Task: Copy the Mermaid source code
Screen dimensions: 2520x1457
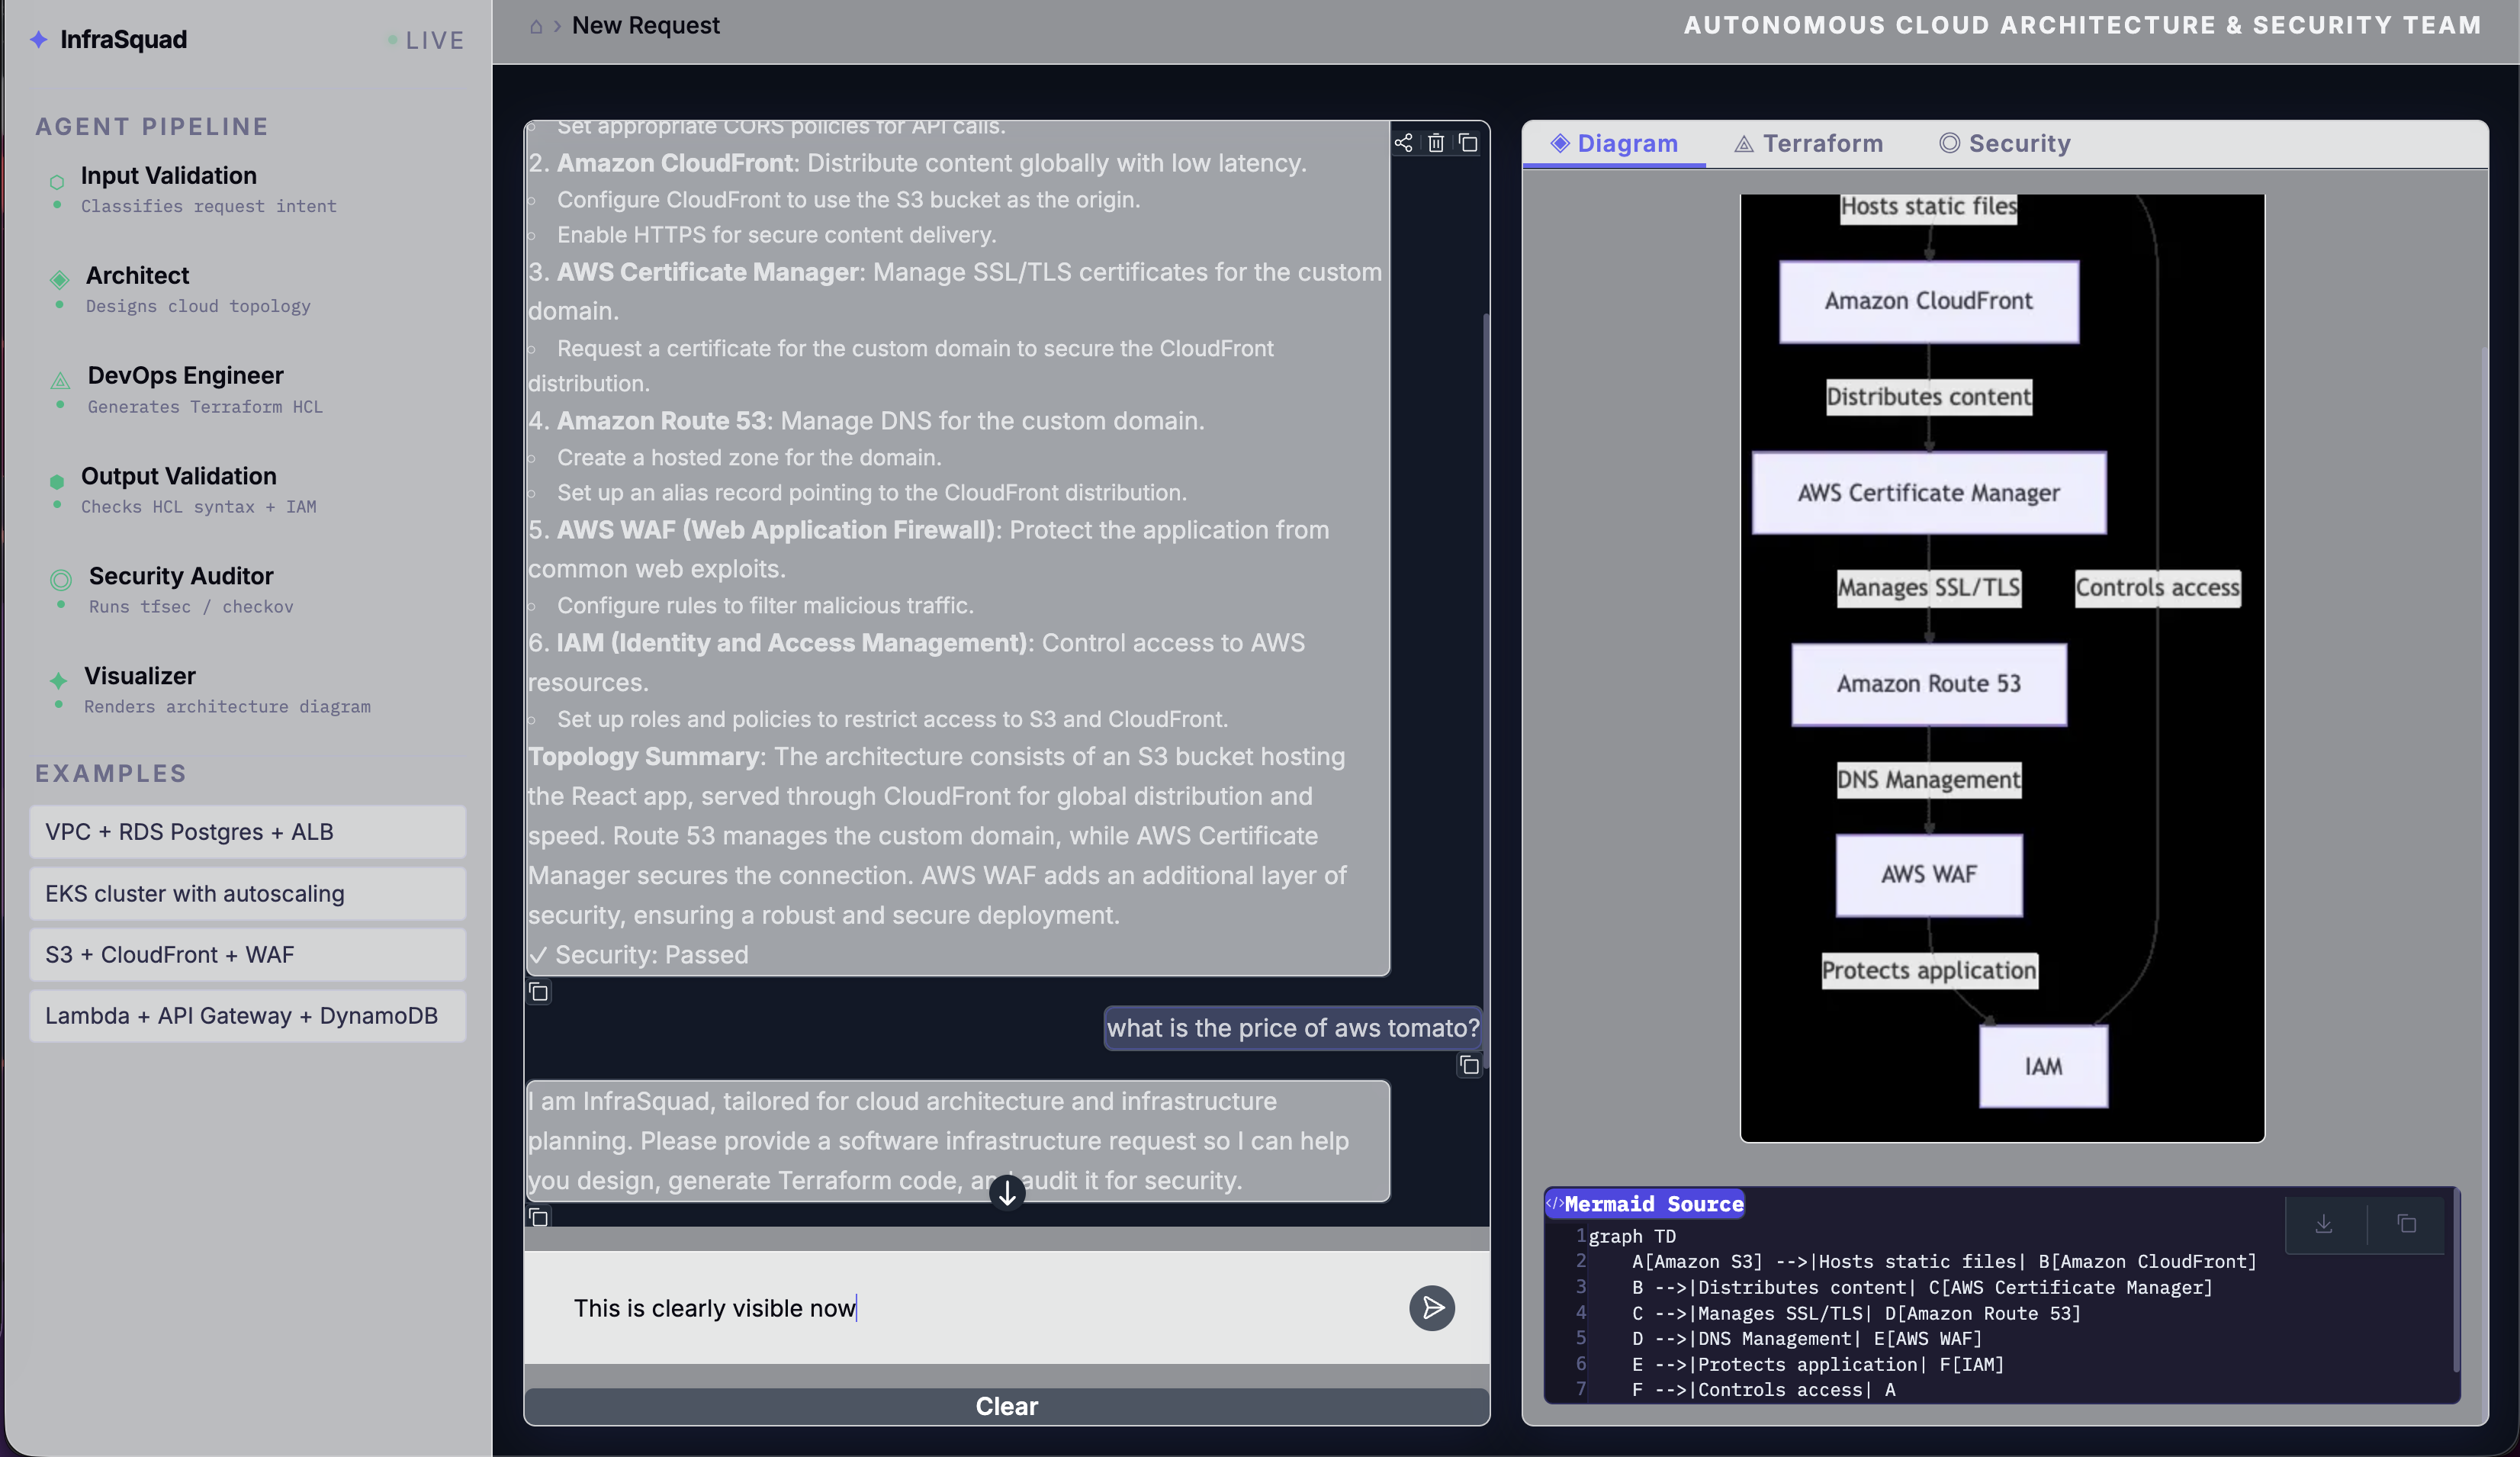Action: click(x=2409, y=1224)
